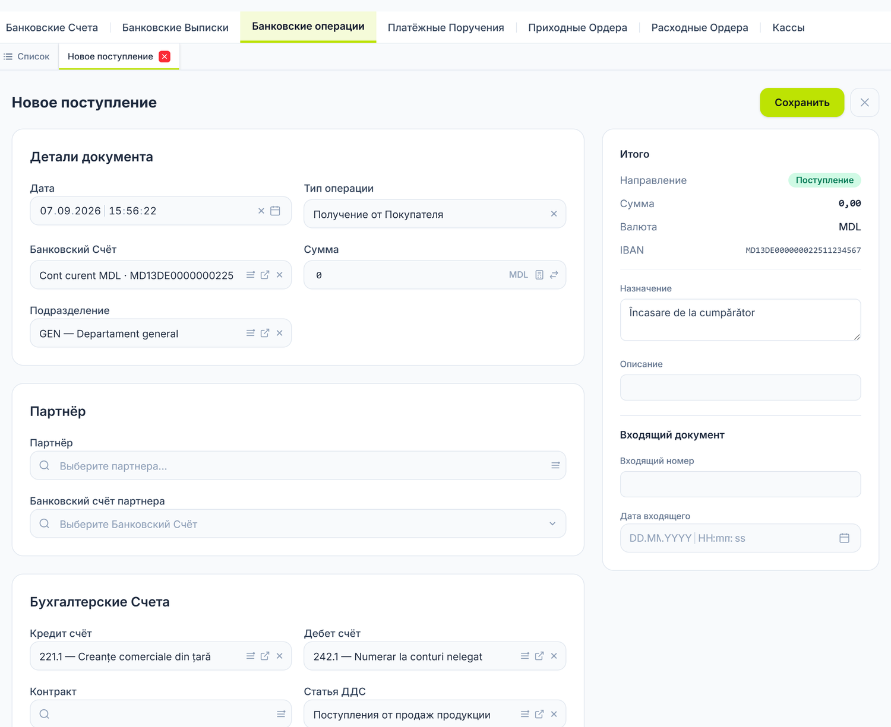Clear the Подразделение field
891x727 pixels.
tap(280, 333)
